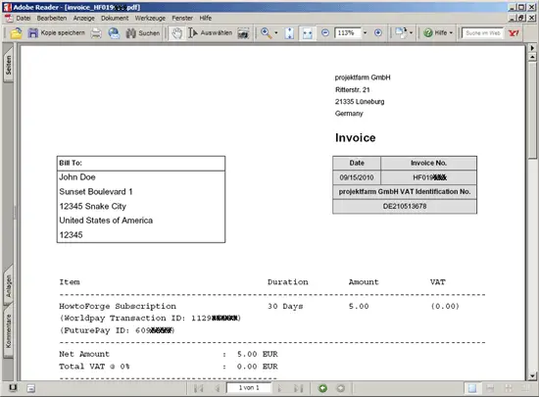The image size is (539, 397).
Task: Click the vertical scrollbar thumb
Action: (x=532, y=110)
